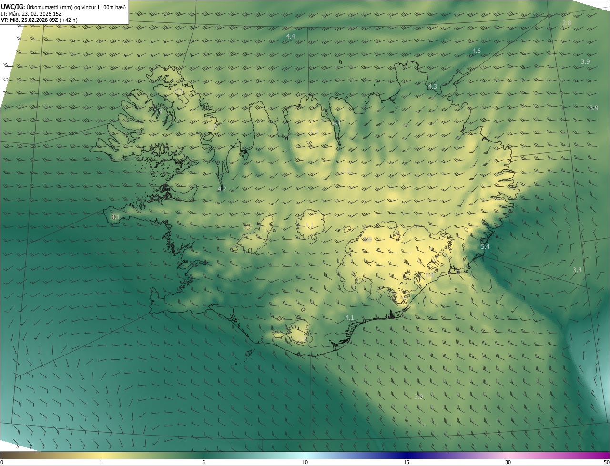Click the "4.2" value label in west Iceland

point(222,189)
